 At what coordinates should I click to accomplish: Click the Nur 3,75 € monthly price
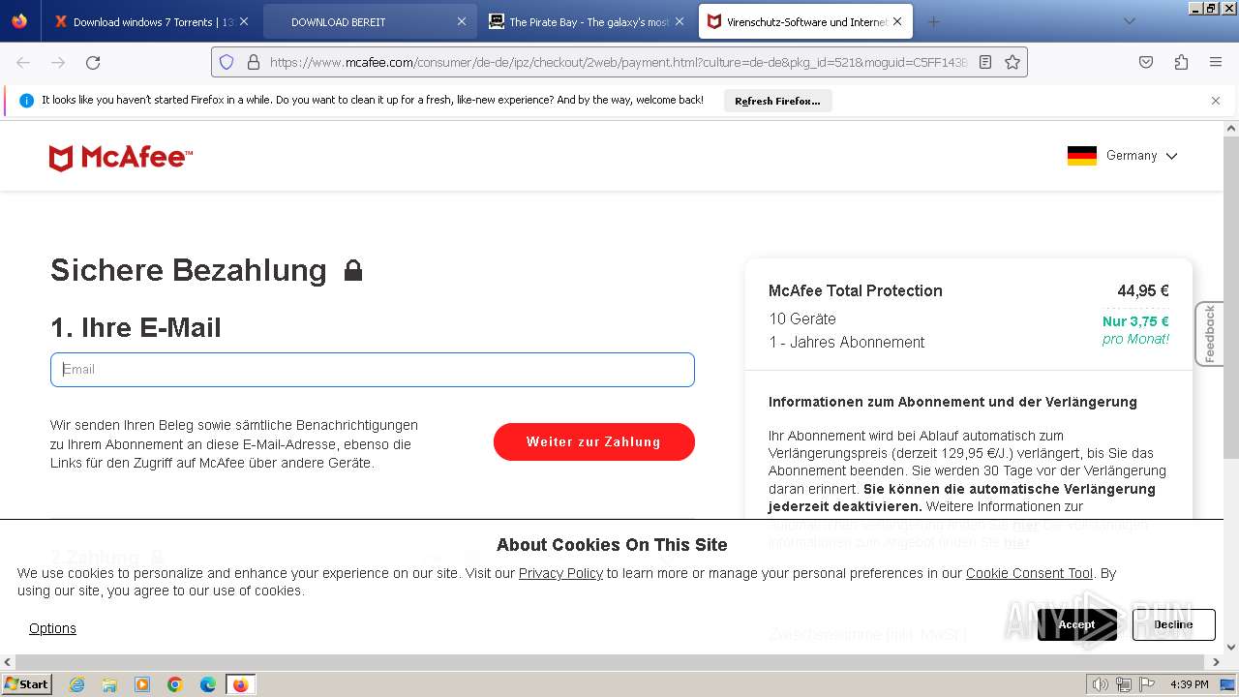(1135, 321)
